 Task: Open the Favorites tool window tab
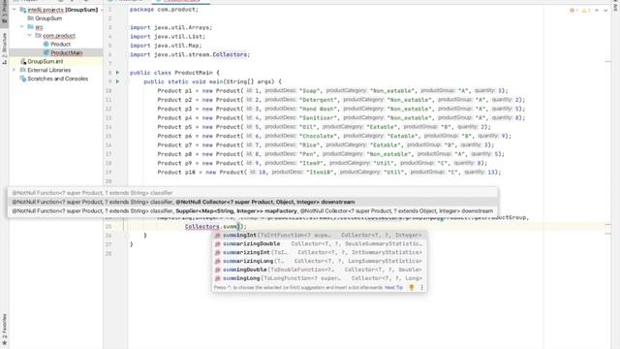click(x=4, y=330)
